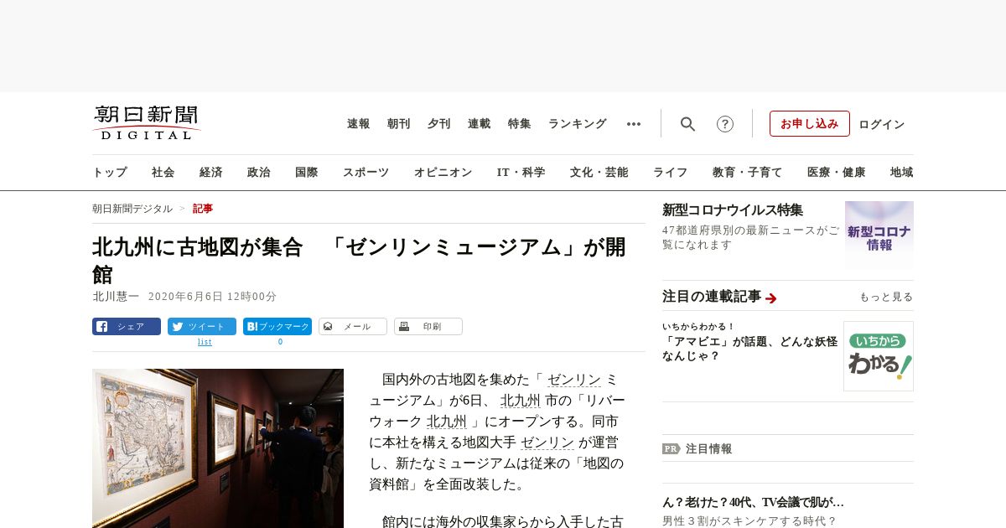The height and width of the screenshot is (528, 1006).
Task: Open the いちからわかる! thumbnail
Action: tap(879, 356)
